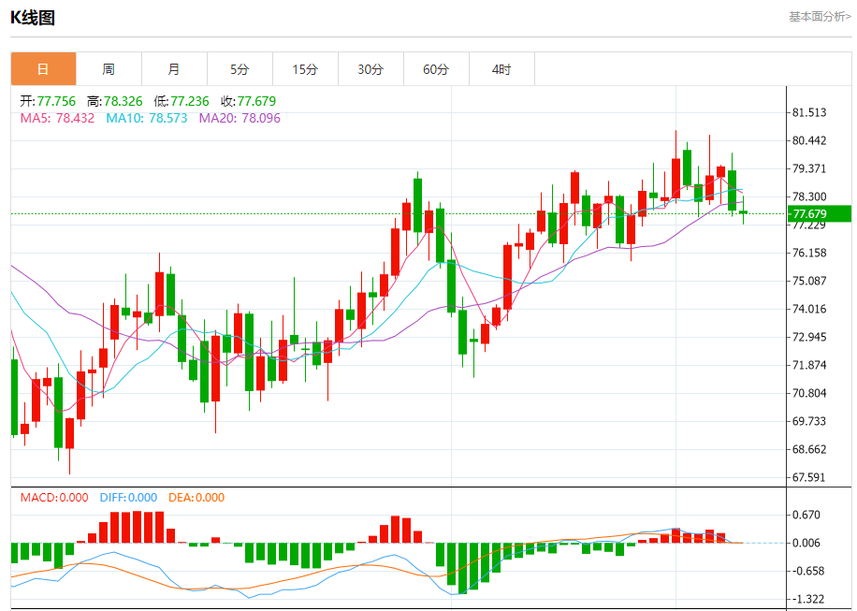Click the 74.016 price axis label
The width and height of the screenshot is (857, 611).
809,309
